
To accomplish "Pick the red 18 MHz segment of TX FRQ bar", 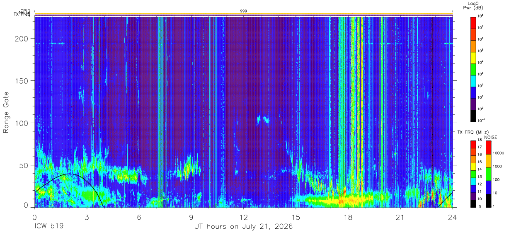I will point(473,144).
